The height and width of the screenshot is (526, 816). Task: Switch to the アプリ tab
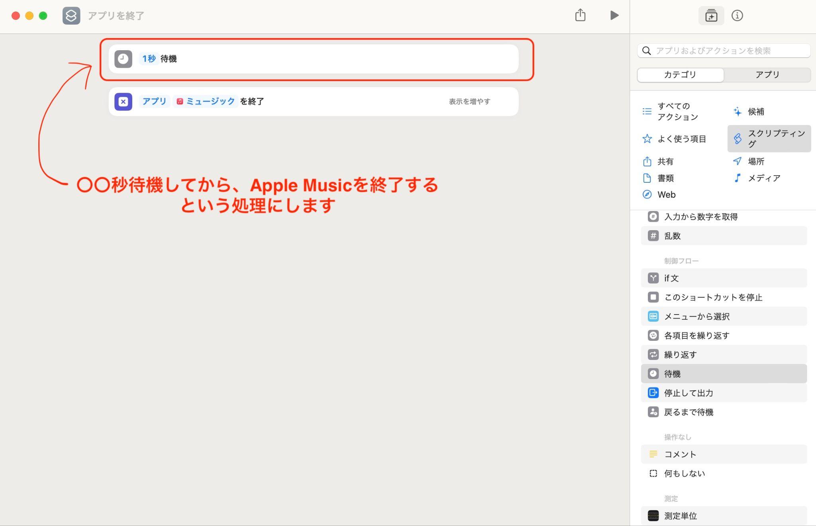767,74
